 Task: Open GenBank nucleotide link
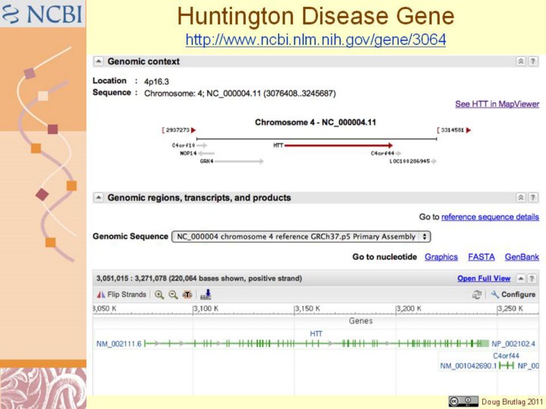[522, 257]
